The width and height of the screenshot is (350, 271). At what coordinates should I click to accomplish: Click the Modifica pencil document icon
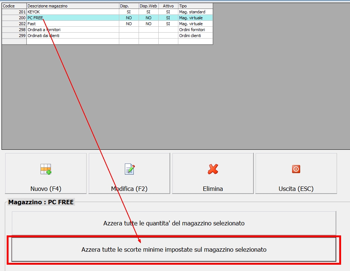click(x=129, y=169)
